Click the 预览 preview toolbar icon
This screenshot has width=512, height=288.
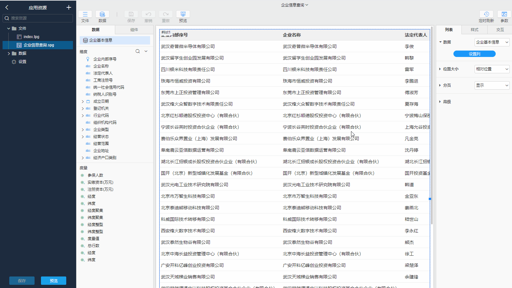[183, 14]
